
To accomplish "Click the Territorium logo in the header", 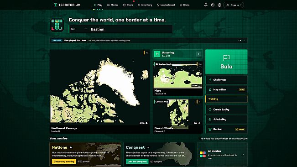I will tap(67, 5).
